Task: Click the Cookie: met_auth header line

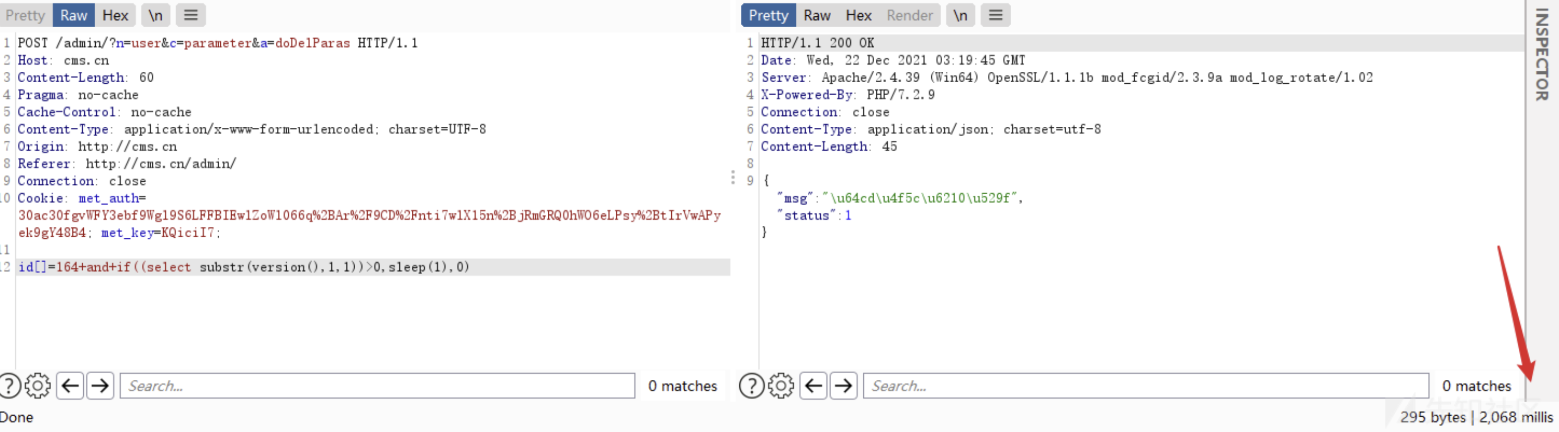Action: [82, 199]
